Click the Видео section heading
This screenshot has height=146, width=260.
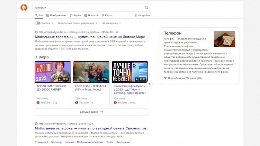[42, 57]
